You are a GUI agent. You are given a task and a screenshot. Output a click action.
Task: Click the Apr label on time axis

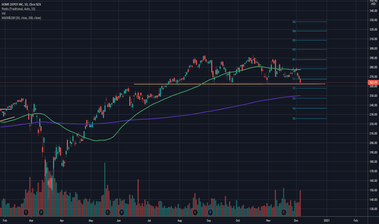62,221
